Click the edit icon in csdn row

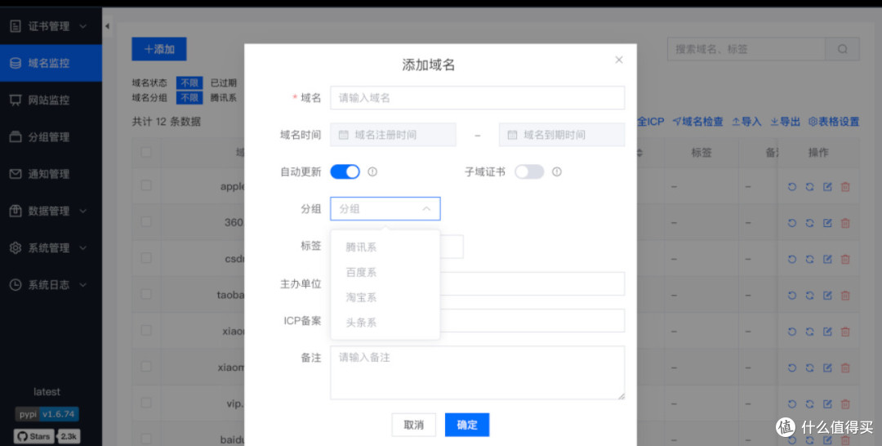click(x=827, y=259)
